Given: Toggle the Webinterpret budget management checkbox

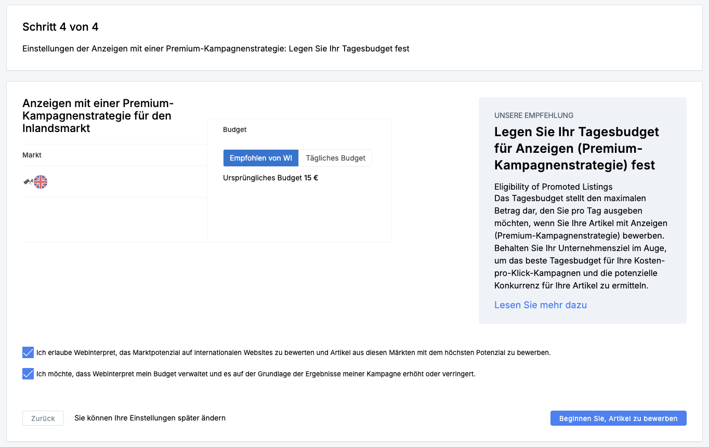Looking at the screenshot, I should [x=28, y=374].
